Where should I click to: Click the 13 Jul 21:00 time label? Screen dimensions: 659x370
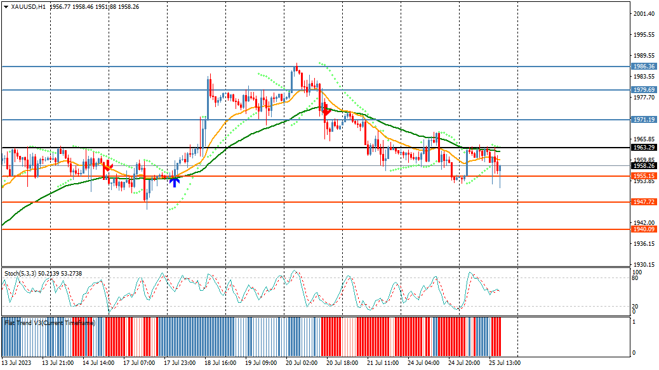[x=58, y=363]
